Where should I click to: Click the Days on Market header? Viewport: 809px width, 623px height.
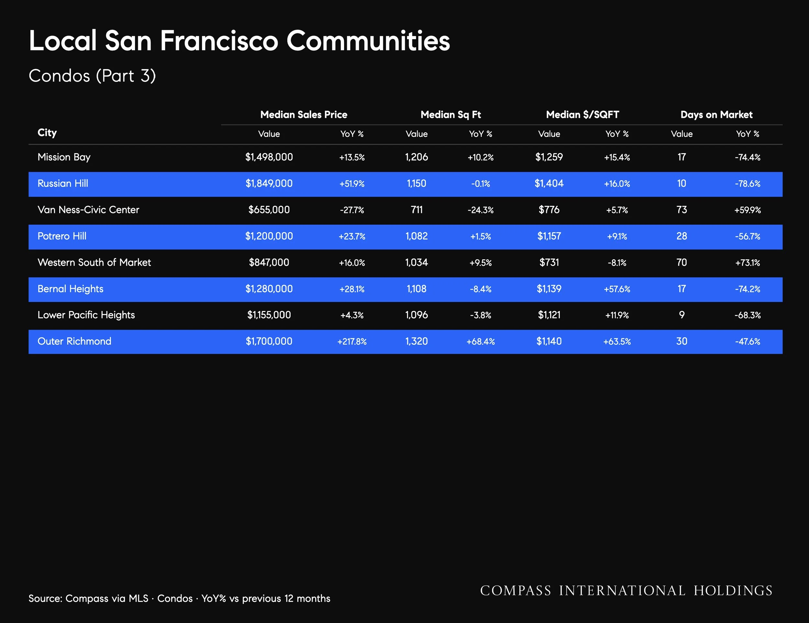tap(716, 115)
